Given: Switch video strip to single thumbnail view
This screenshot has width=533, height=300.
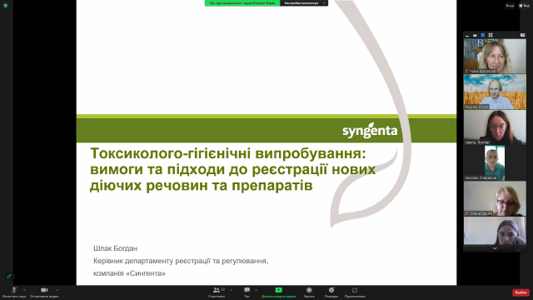Looking at the screenshot, I should (475, 35).
